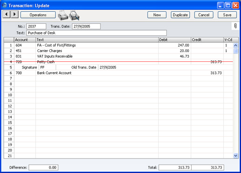Click the Duplicate button

(x=180, y=15)
